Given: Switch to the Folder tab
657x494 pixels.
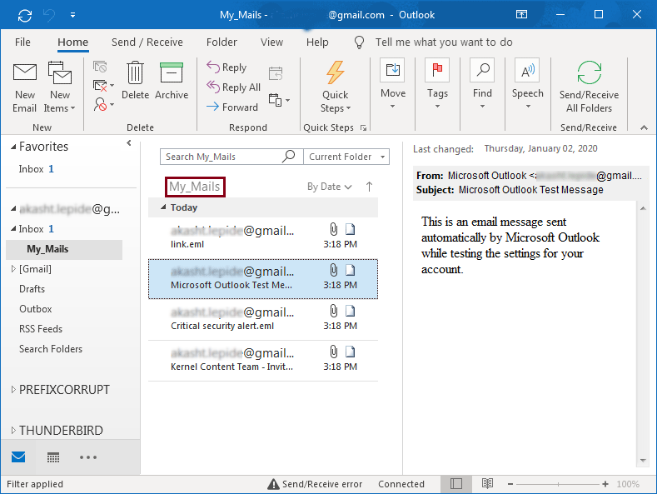Looking at the screenshot, I should click(x=221, y=42).
